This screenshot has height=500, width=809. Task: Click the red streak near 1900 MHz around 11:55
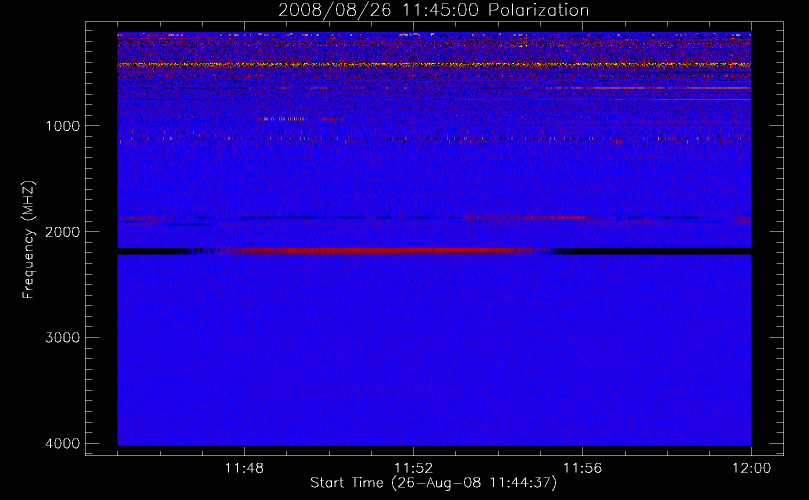(x=550, y=217)
